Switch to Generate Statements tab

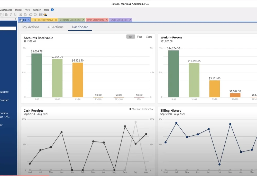coord(70,20)
